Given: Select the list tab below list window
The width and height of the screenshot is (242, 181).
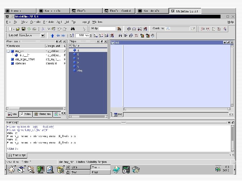Looking at the screenshot, I should click(x=118, y=114).
